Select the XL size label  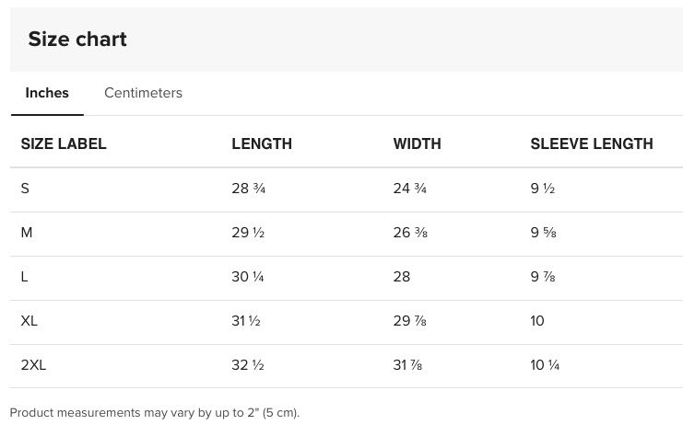pos(29,321)
